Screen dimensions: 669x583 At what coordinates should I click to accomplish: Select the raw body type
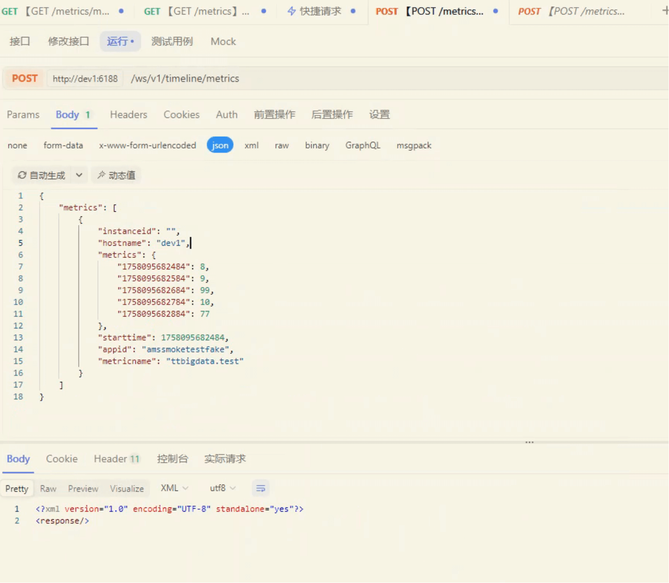tap(282, 146)
